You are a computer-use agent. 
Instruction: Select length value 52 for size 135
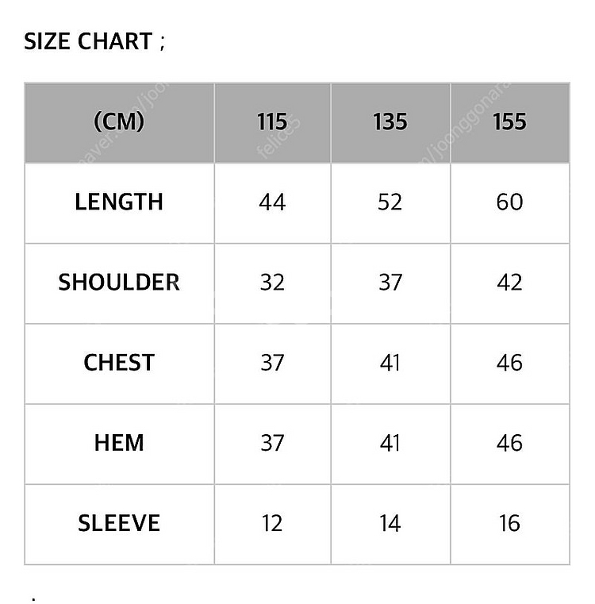[x=390, y=203]
